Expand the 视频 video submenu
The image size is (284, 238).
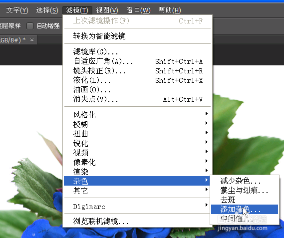tap(137, 153)
